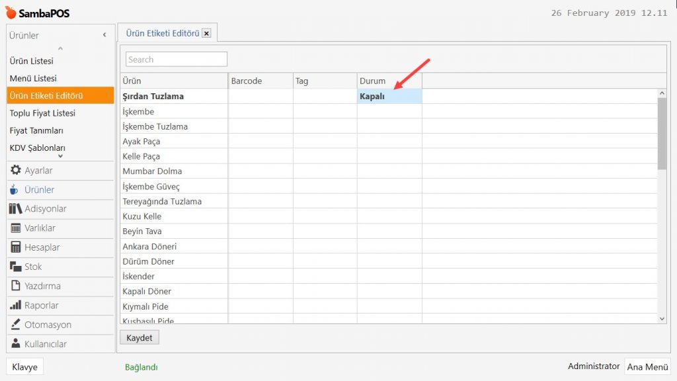Click the calculator icon for Hesaplar
Viewport: 677px width, 381px height.
[x=16, y=247]
